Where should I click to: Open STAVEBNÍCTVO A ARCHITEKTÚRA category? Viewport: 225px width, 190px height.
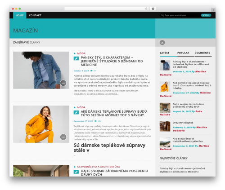coord(99,167)
